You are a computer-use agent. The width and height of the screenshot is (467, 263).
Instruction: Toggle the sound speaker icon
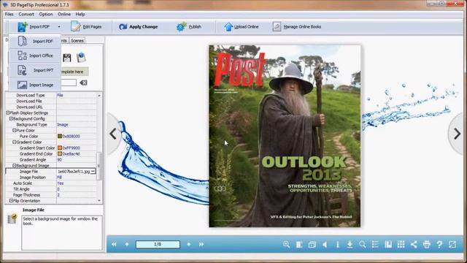325,245
